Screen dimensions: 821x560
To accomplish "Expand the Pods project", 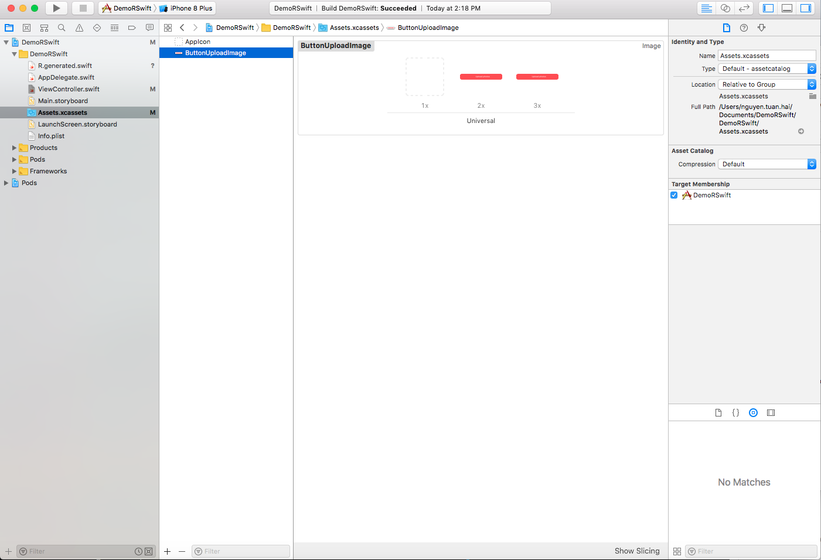I will [x=6, y=183].
